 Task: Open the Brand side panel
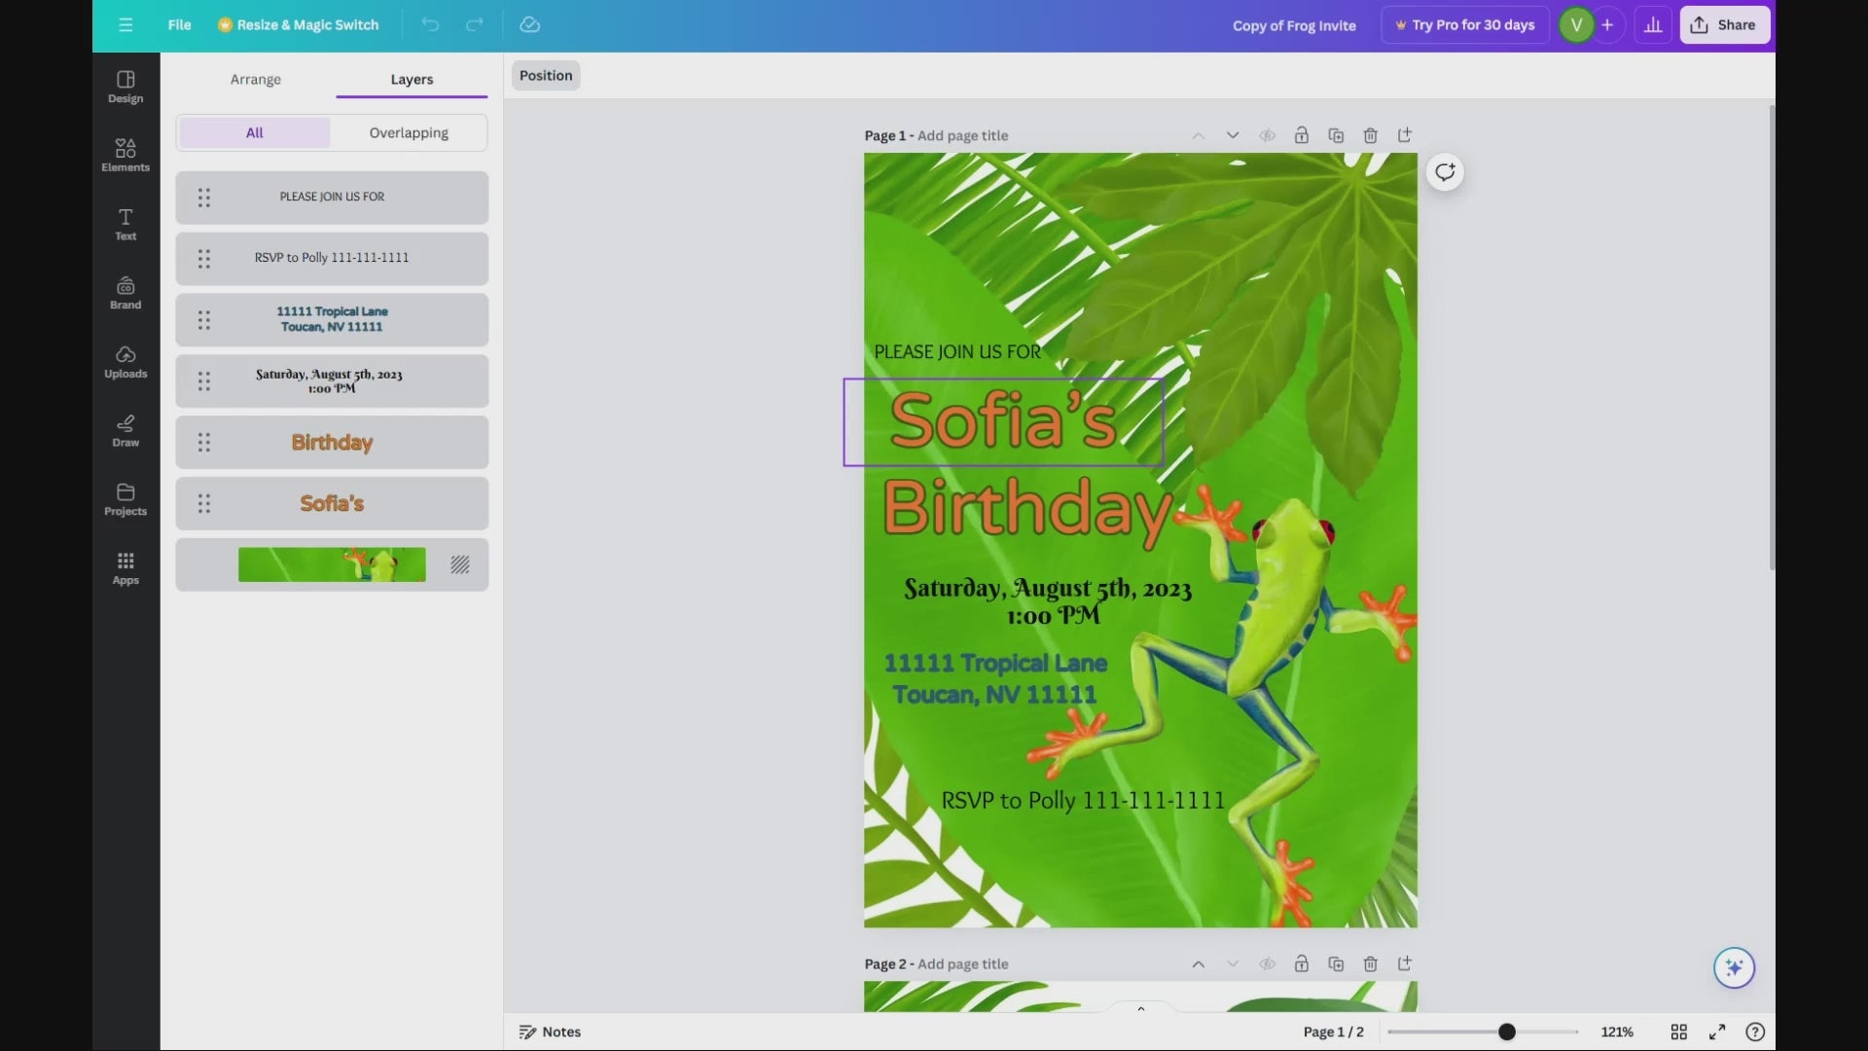126,293
